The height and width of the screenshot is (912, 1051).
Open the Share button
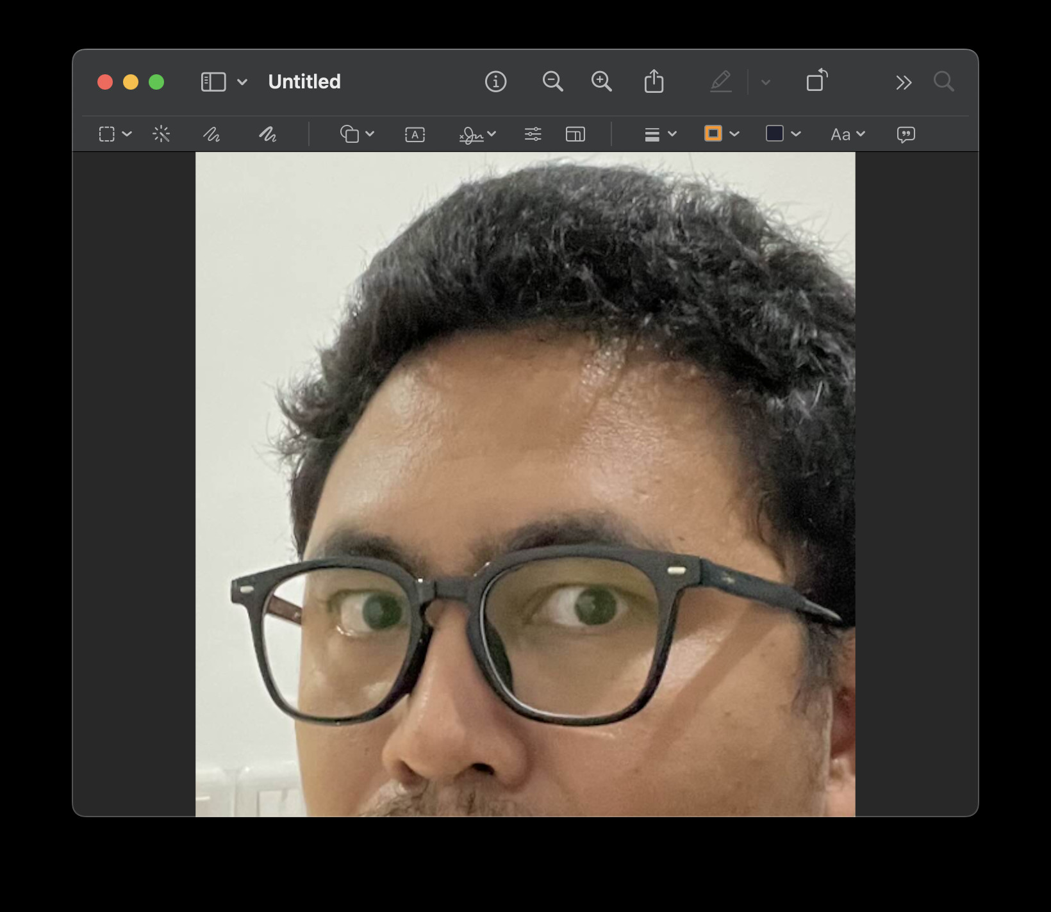click(654, 81)
